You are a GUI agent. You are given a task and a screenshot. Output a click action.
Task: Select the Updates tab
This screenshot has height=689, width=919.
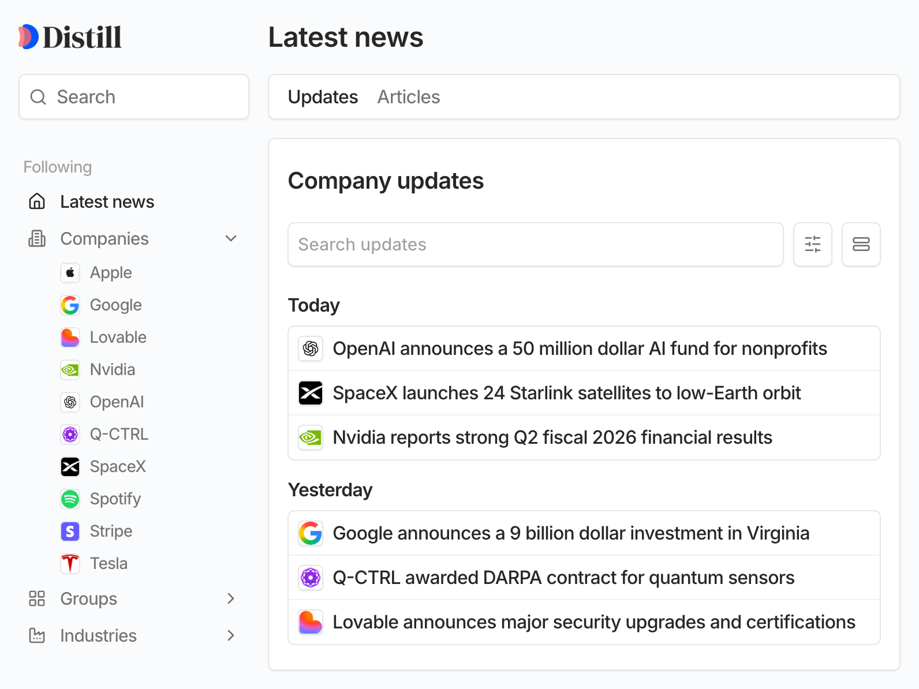pyautogui.click(x=323, y=97)
